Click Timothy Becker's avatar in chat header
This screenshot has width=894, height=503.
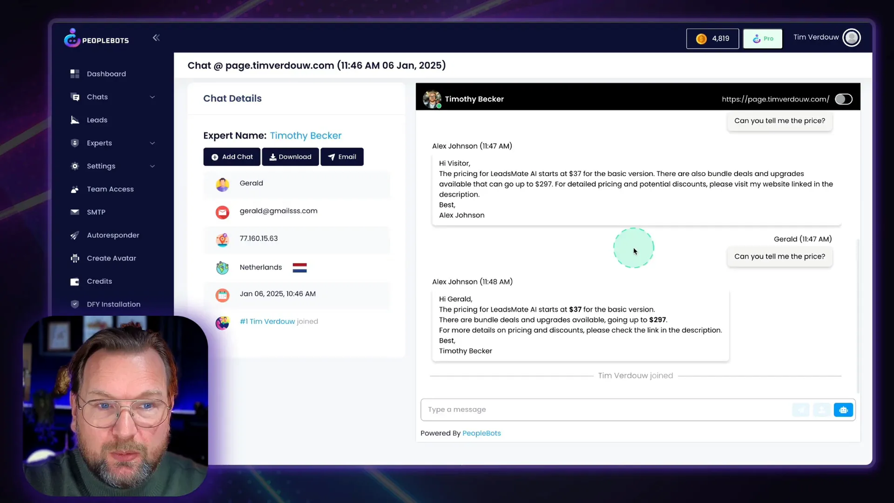[432, 99]
